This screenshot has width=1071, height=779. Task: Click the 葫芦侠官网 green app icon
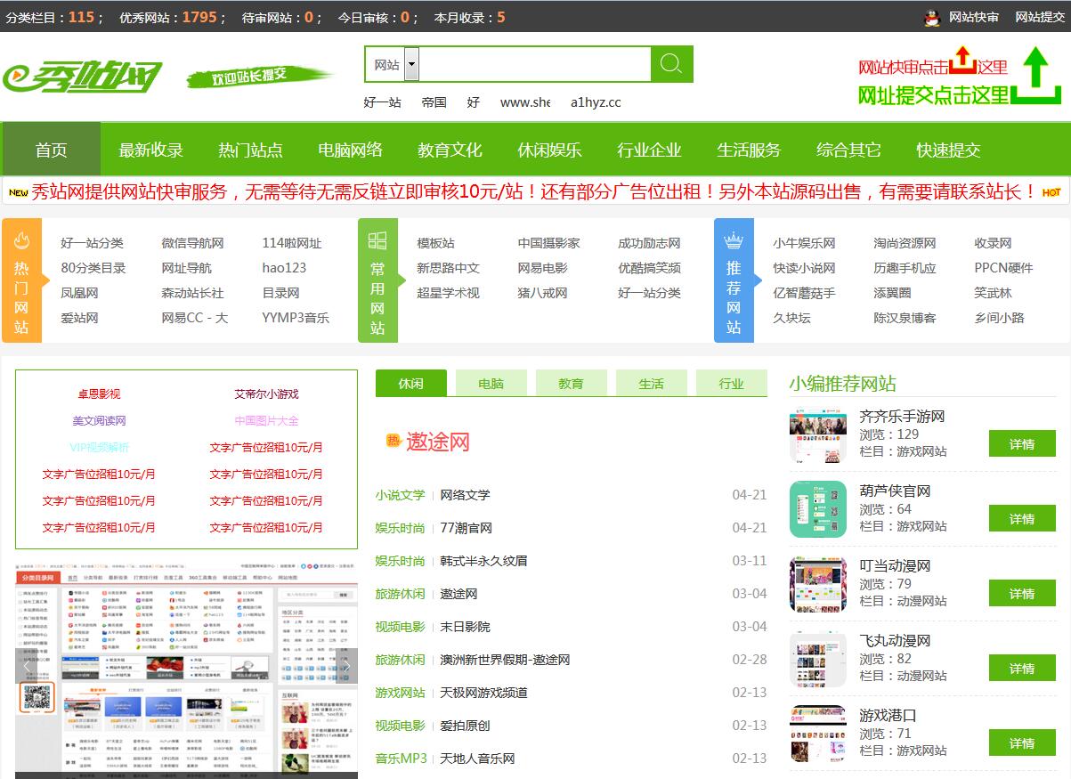817,509
